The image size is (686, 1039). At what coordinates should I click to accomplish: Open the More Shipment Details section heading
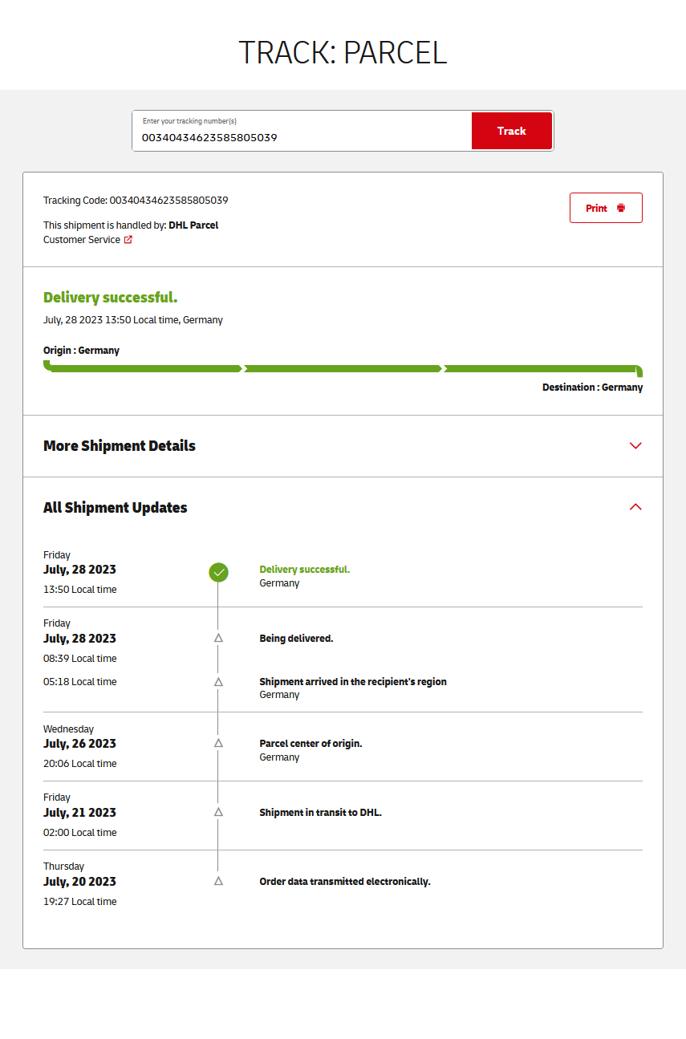pyautogui.click(x=120, y=446)
